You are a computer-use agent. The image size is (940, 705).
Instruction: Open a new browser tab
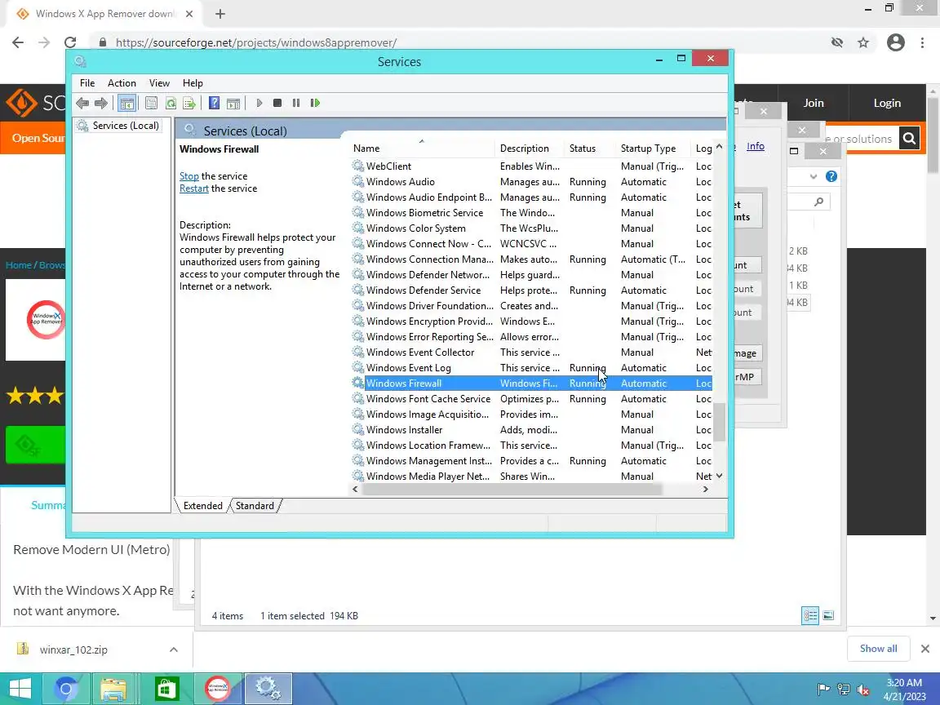(x=220, y=14)
